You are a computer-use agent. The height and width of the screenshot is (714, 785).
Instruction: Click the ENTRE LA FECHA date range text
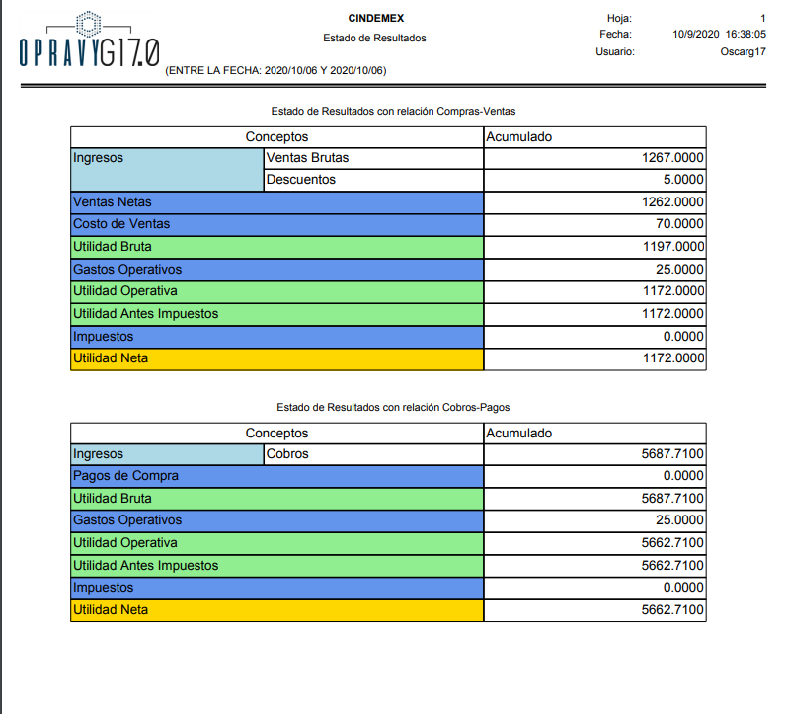[x=275, y=70]
